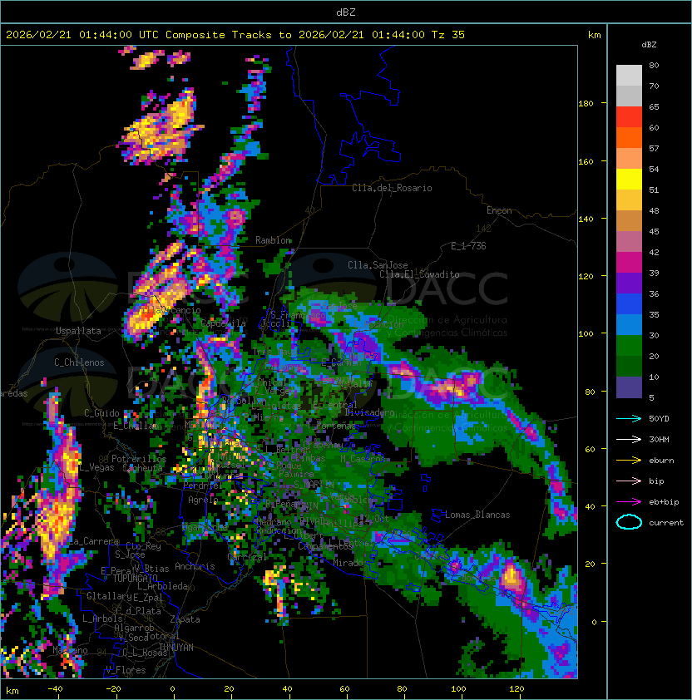Image resolution: width=692 pixels, height=700 pixels.
Task: Click the 'km' label at top-right of map
Action: [594, 35]
